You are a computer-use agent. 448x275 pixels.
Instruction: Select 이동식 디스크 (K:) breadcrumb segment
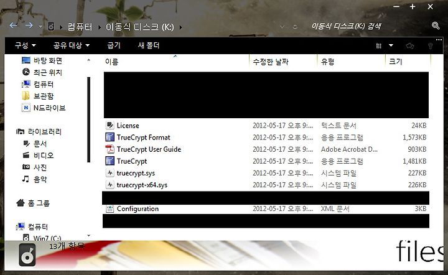[140, 27]
